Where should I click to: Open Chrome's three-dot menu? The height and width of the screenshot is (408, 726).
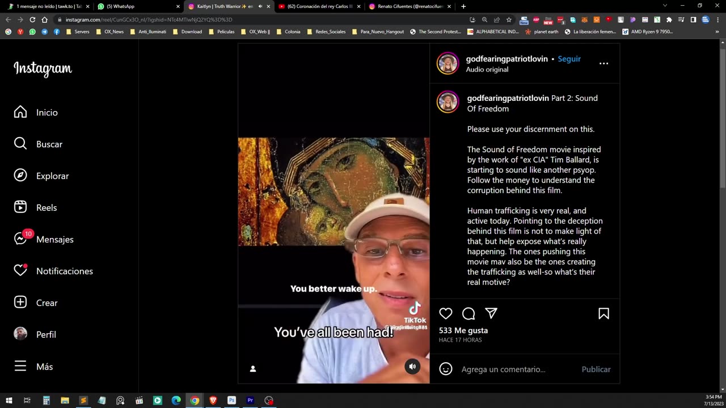pyautogui.click(x=717, y=19)
